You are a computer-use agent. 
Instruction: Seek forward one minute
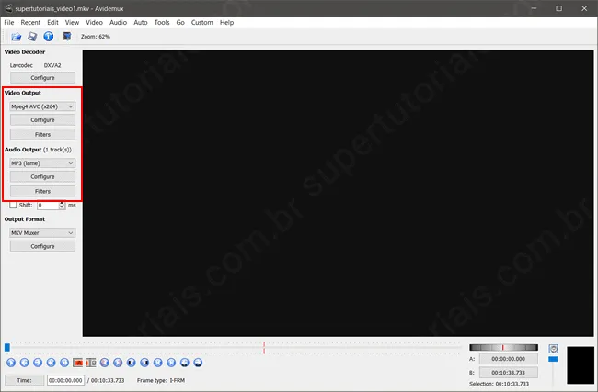[198, 363]
